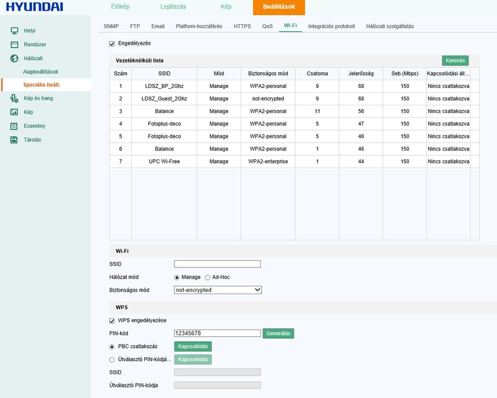The image size is (497, 398).
Task: Open the Tárolás menu entry
Action: coord(33,140)
